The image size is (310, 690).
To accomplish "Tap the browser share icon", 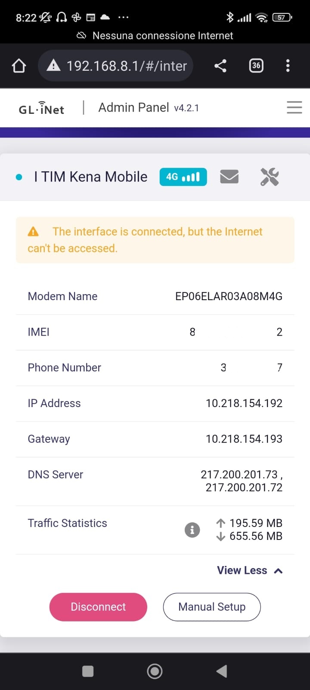I will (220, 66).
